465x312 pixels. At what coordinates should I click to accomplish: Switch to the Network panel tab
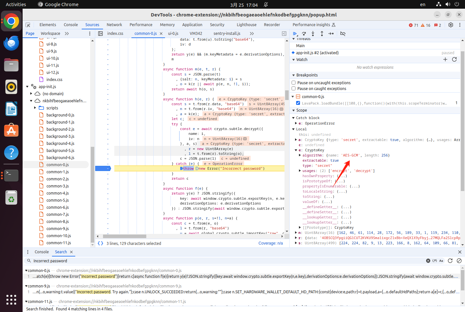[x=114, y=25]
